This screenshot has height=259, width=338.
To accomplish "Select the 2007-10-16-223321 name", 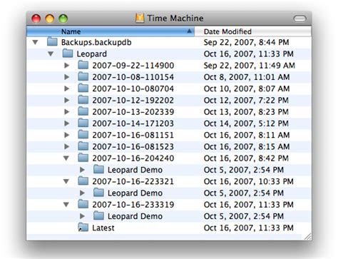I will click(133, 182).
